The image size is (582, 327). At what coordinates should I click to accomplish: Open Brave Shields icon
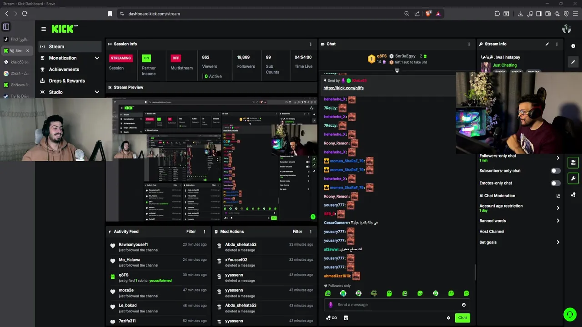tap(428, 14)
